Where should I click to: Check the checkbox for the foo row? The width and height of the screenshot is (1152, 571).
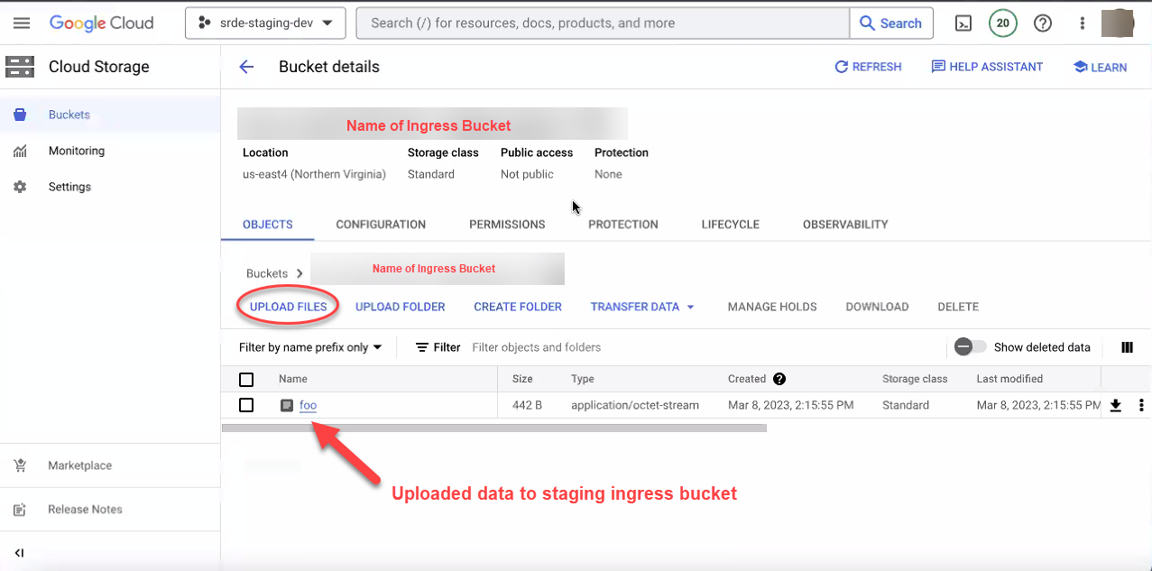point(246,405)
